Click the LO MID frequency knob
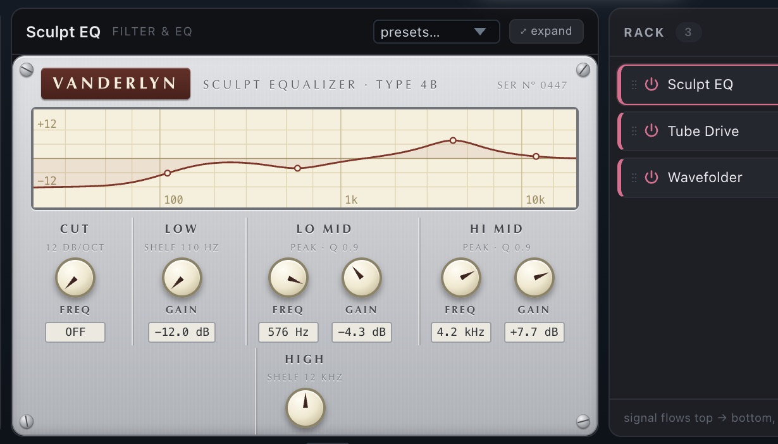Image resolution: width=778 pixels, height=444 pixels. click(x=288, y=278)
